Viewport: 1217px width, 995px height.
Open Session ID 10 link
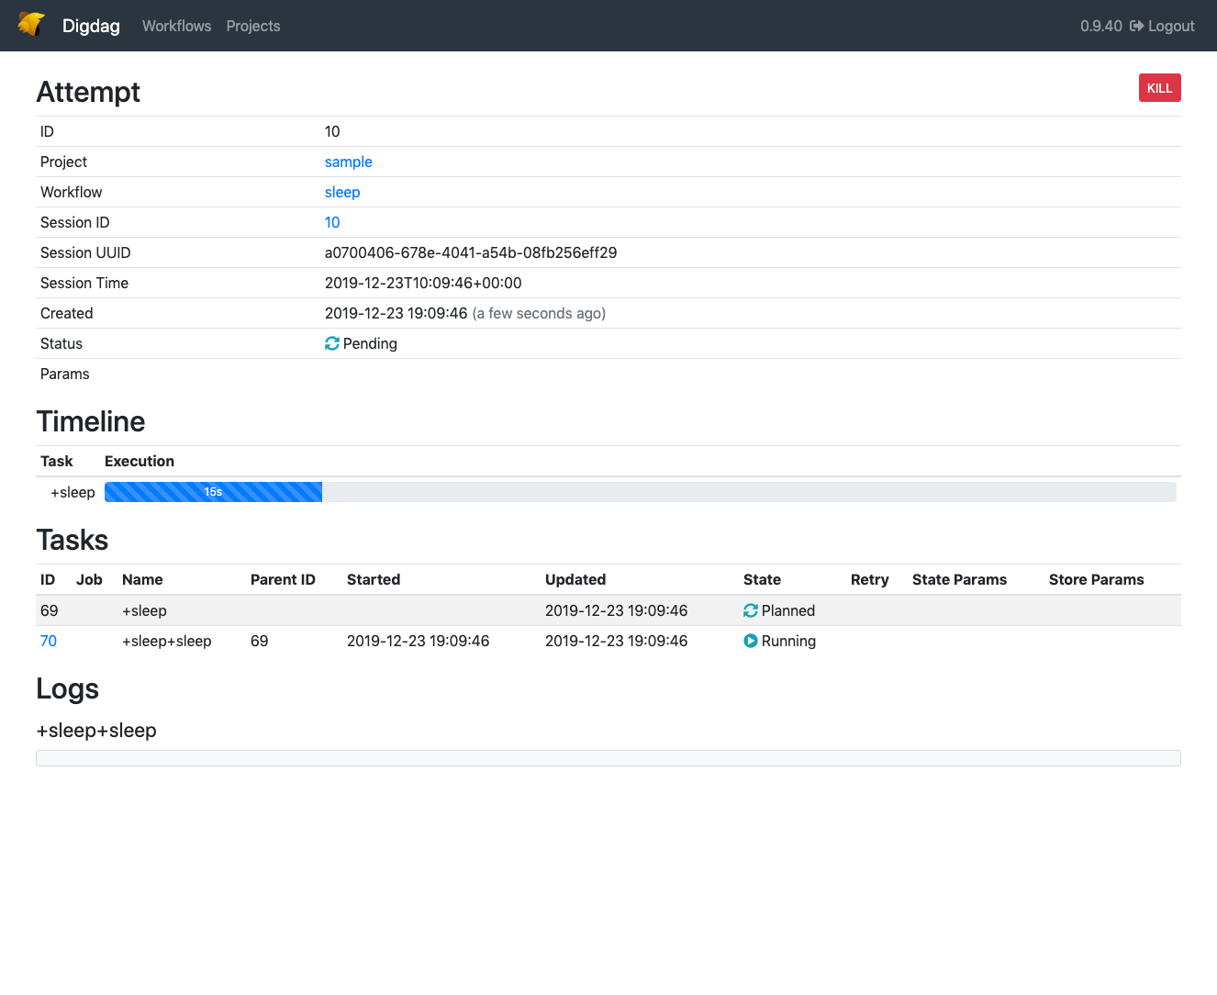(331, 222)
